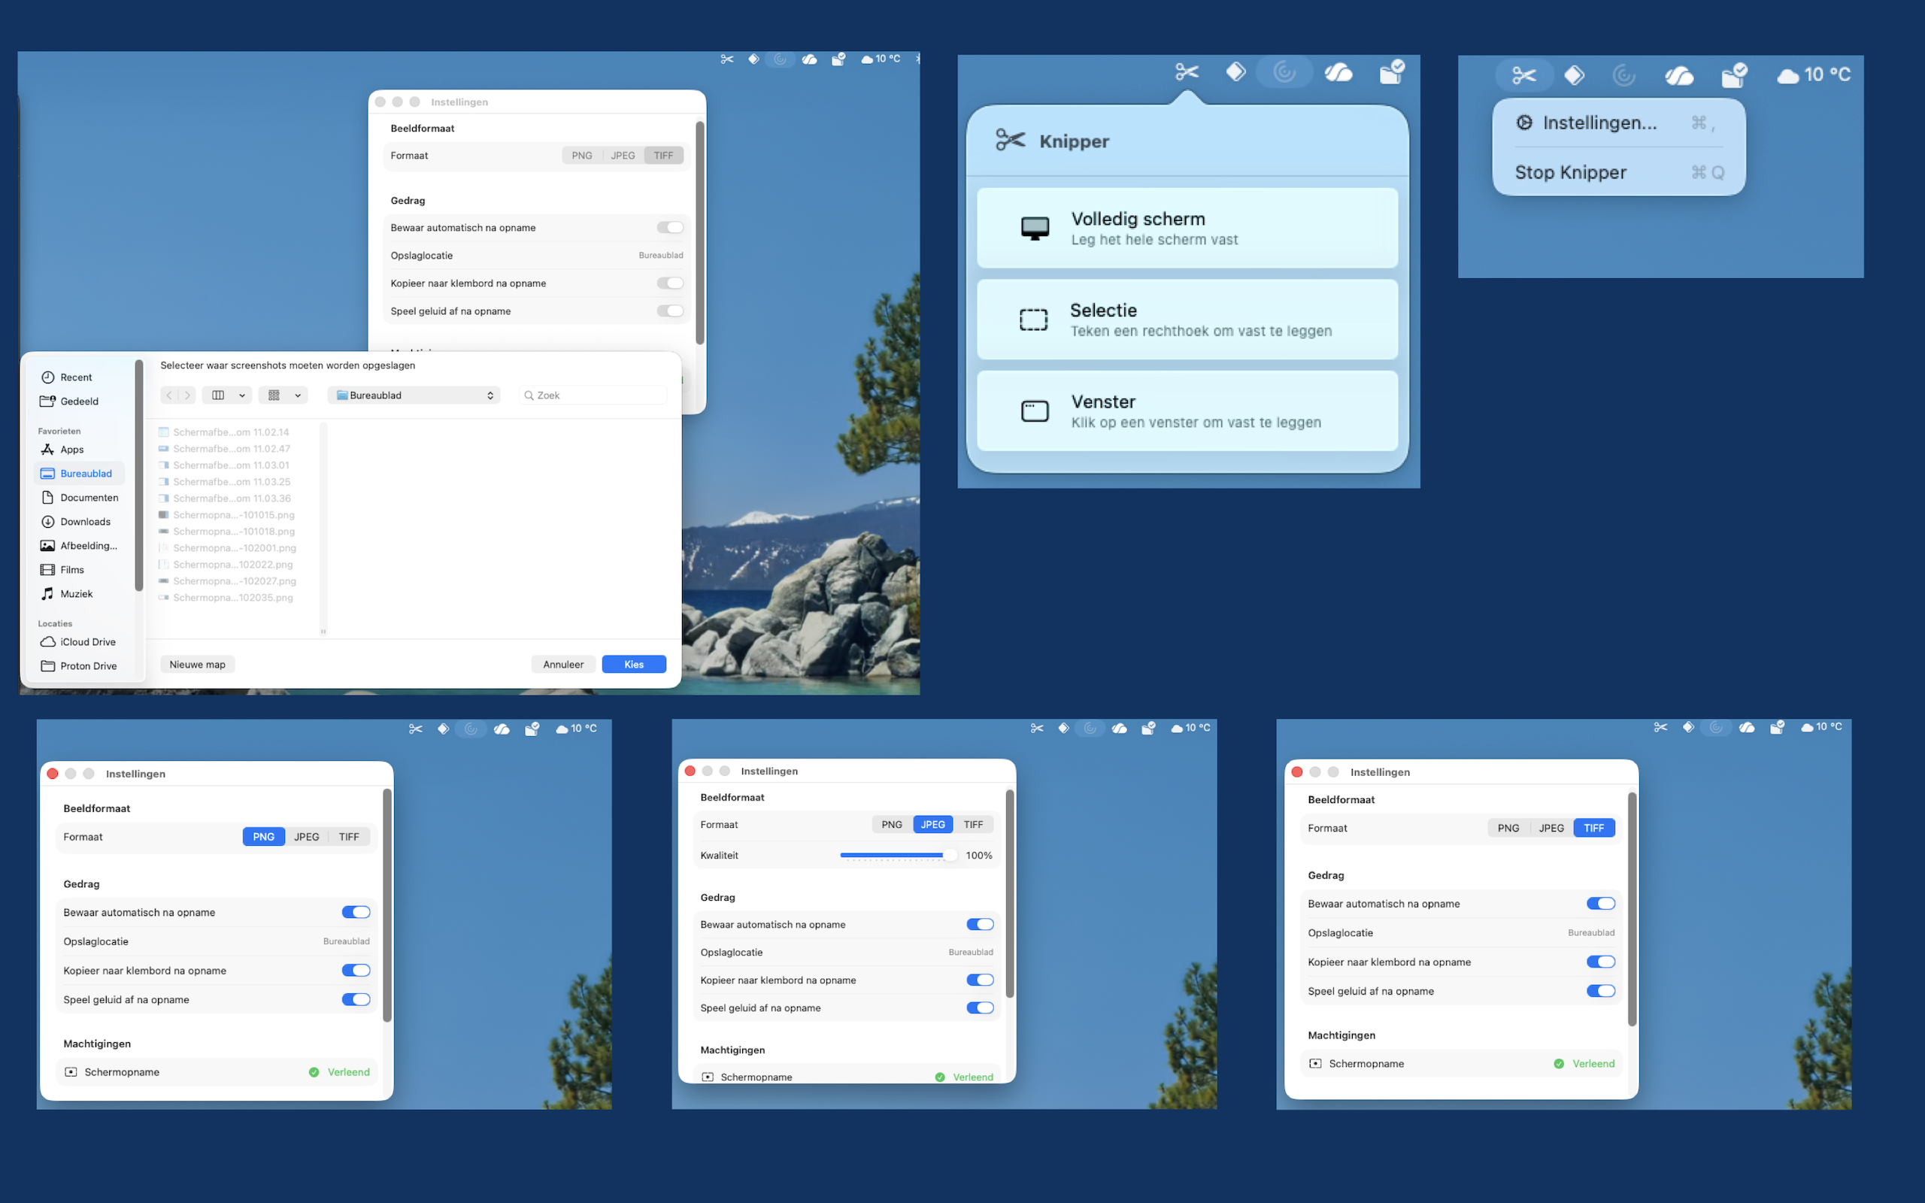Click the Knipper scissors menu bar icon

(x=1187, y=71)
